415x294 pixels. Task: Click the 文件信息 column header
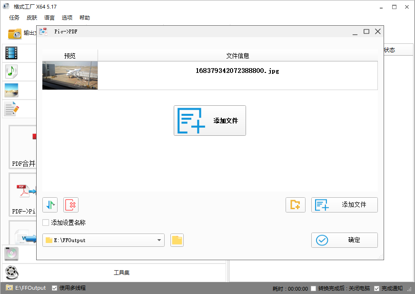coord(237,55)
